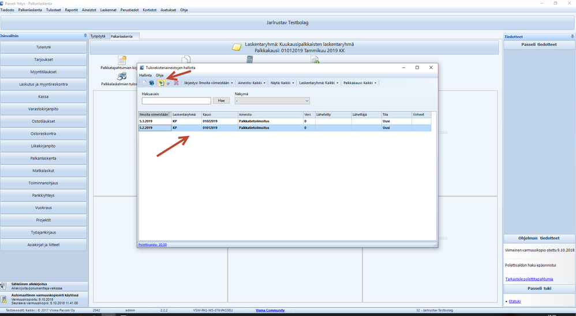Screen dimensions: 576x316
Task: Open the Tiedosto menu
Action: click(x=8, y=10)
